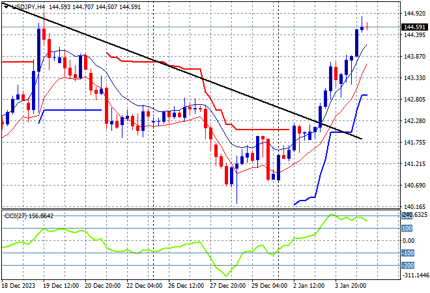Click the 2 Jan 12:00 time label
The image size is (430, 293).
point(309,286)
